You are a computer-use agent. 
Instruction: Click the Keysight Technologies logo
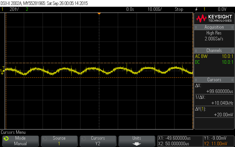(214, 18)
